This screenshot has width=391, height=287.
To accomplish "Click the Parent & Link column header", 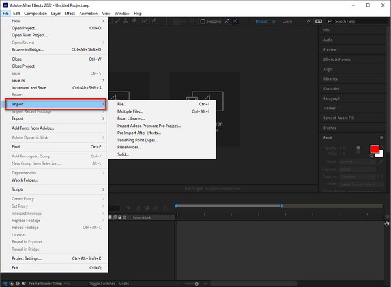I will coord(141,217).
